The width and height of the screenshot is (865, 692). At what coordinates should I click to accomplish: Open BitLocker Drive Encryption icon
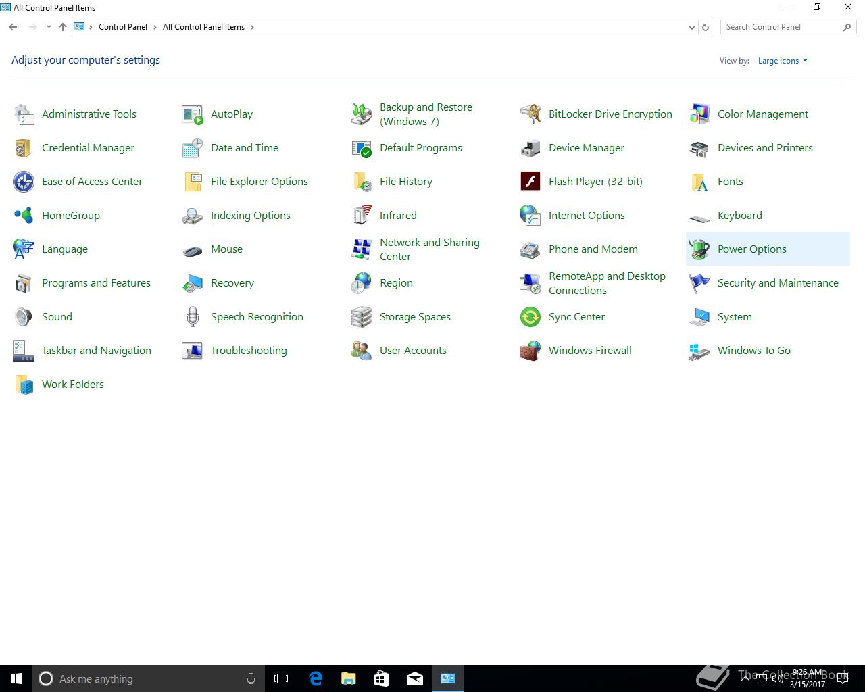point(530,114)
